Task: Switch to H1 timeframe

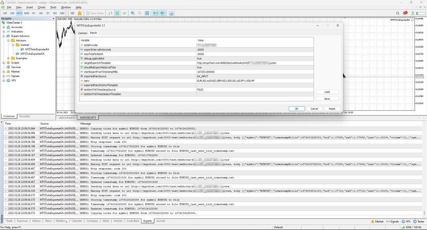Action: (33, 13)
